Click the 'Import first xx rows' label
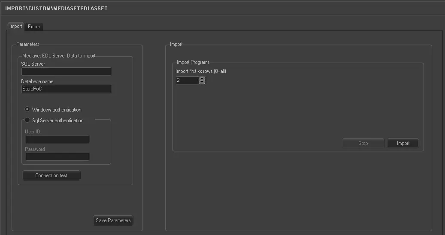Image resolution: width=445 pixels, height=235 pixels. click(201, 71)
